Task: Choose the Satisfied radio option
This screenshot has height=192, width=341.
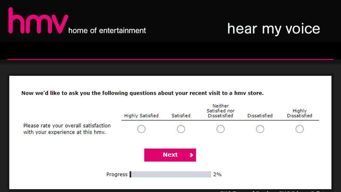Action: coord(181,129)
